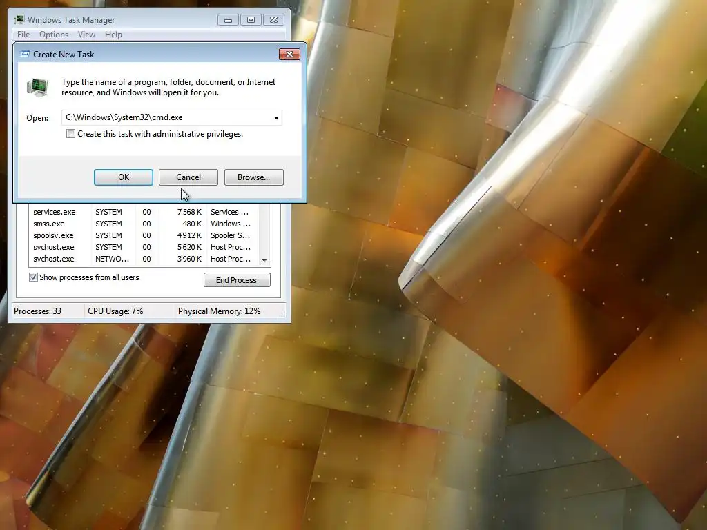This screenshot has height=530, width=707.
Task: Cancel the Create New Task dialog
Action: (x=188, y=177)
